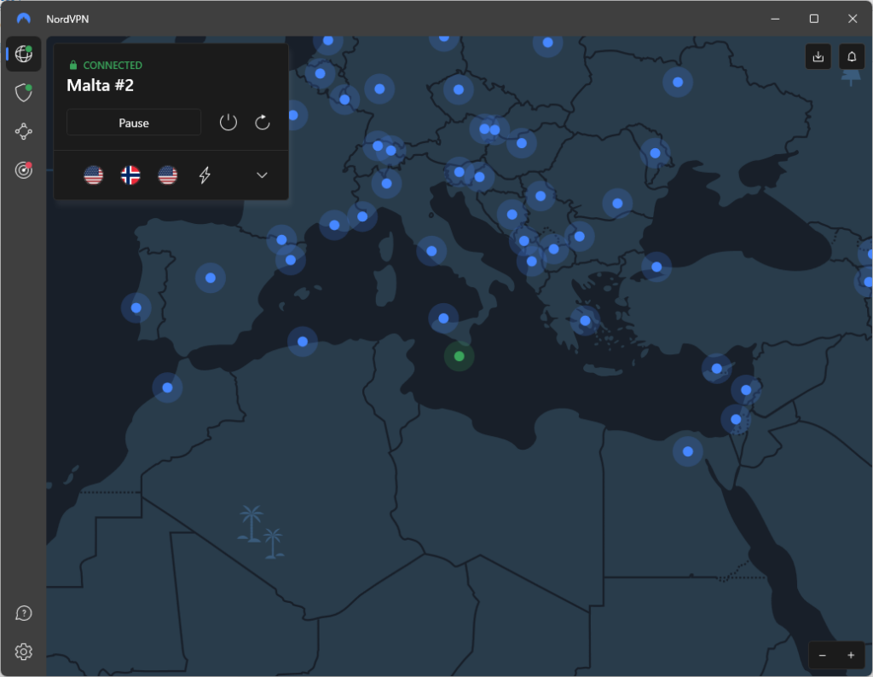Screen dimensions: 873x677
Task: Switch to the VPN globe map view
Action: point(24,55)
